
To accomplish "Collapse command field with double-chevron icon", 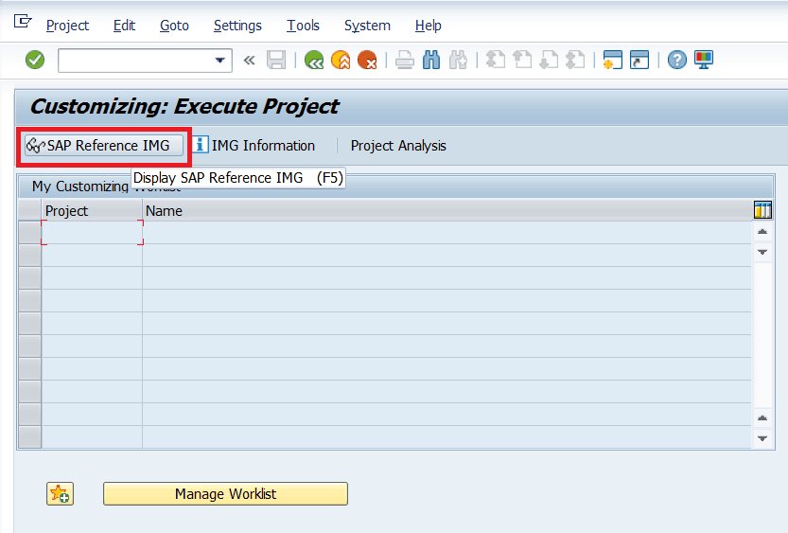I will pos(250,61).
